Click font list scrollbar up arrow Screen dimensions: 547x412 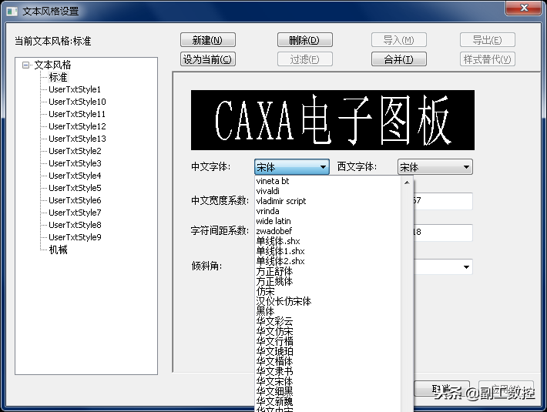tap(407, 183)
